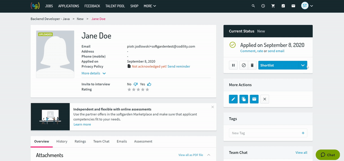Click the green Chat button
The image size is (344, 161).
(328, 155)
